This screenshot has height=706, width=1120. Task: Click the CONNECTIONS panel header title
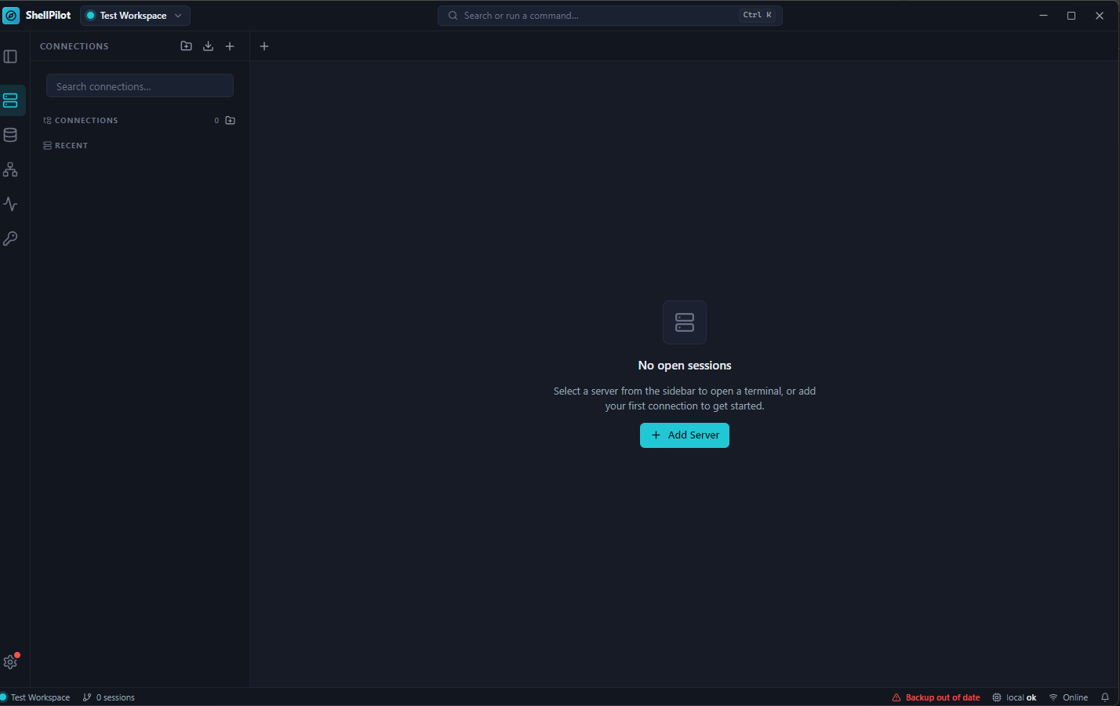[75, 46]
